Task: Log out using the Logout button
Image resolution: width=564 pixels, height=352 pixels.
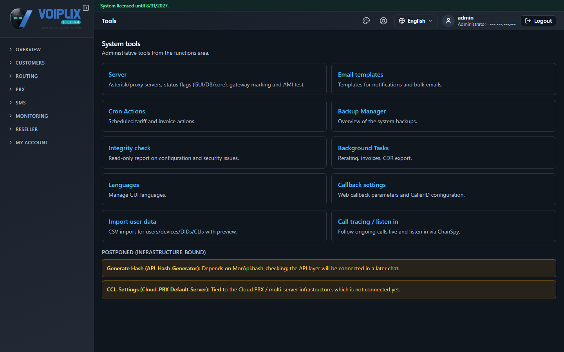Action: (538, 21)
